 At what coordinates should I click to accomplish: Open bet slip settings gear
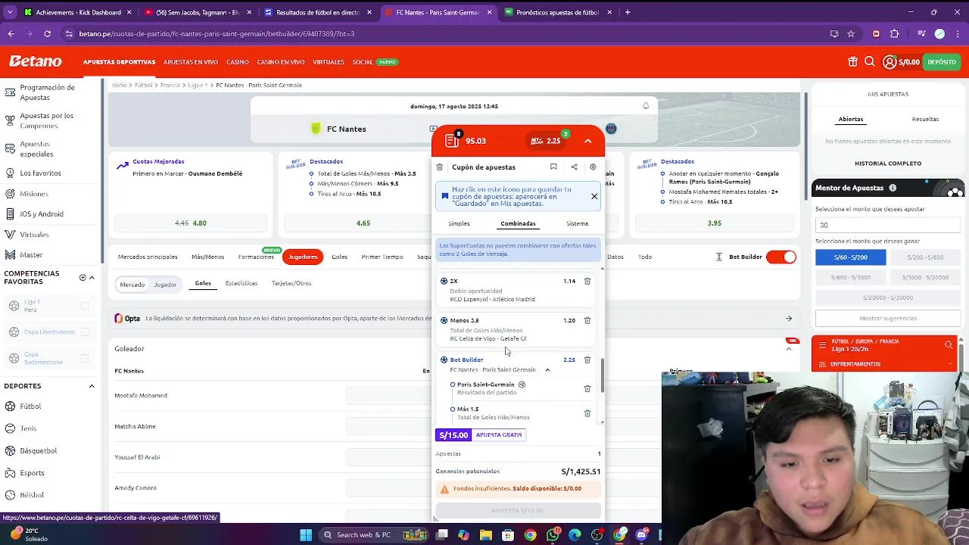pos(593,167)
